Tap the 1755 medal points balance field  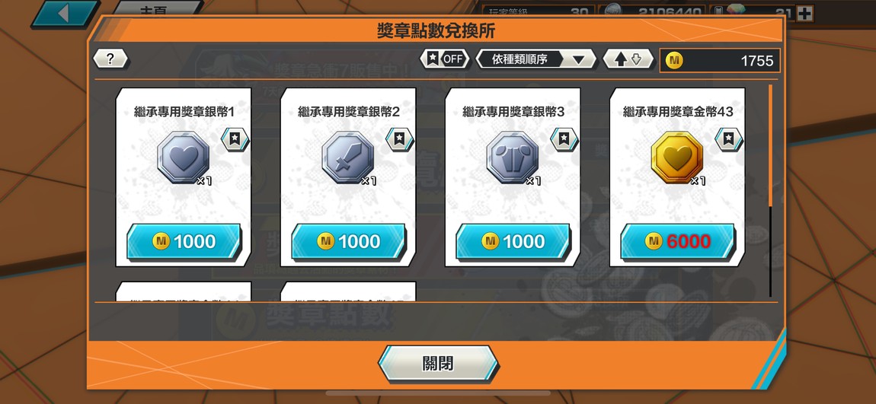(720, 60)
